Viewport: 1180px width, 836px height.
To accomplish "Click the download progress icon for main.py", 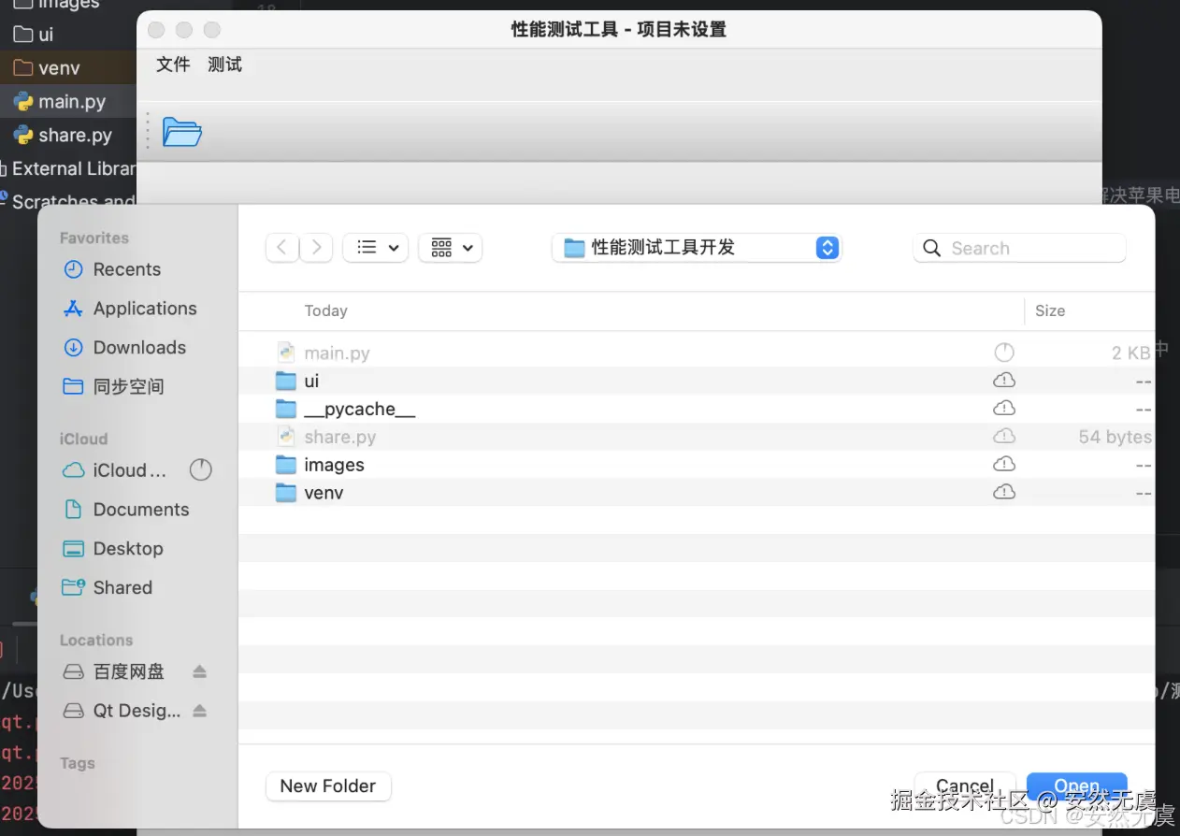I will (x=1004, y=353).
